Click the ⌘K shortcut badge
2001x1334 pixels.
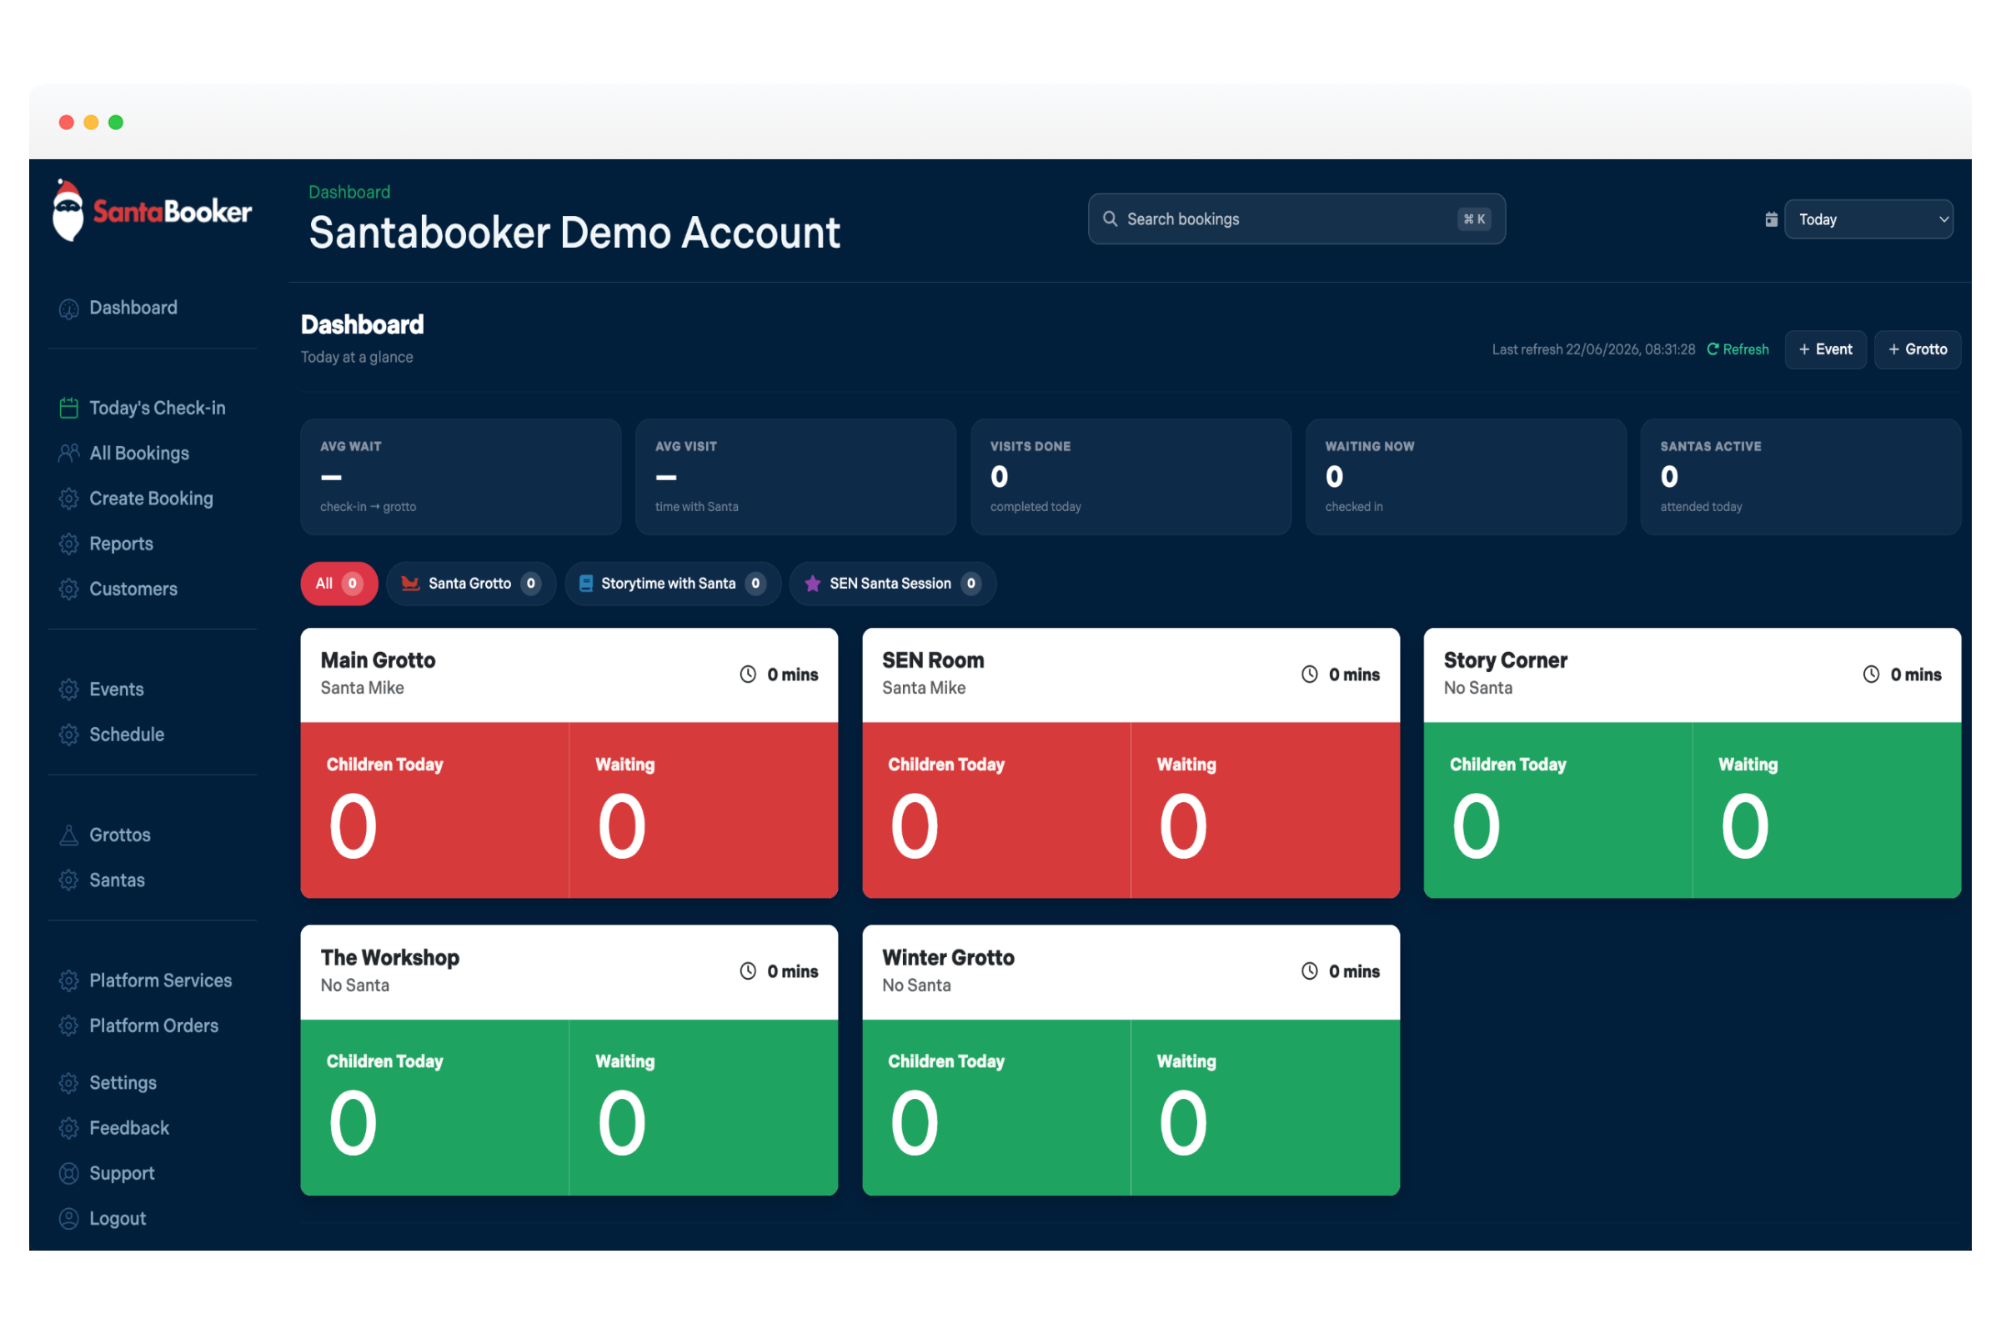[x=1474, y=219]
